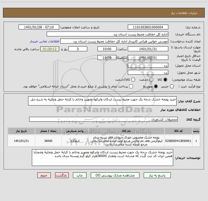The height and width of the screenshot is (201, 208).
Task: Click the row number 1 cell
Action: pos(196,141)
